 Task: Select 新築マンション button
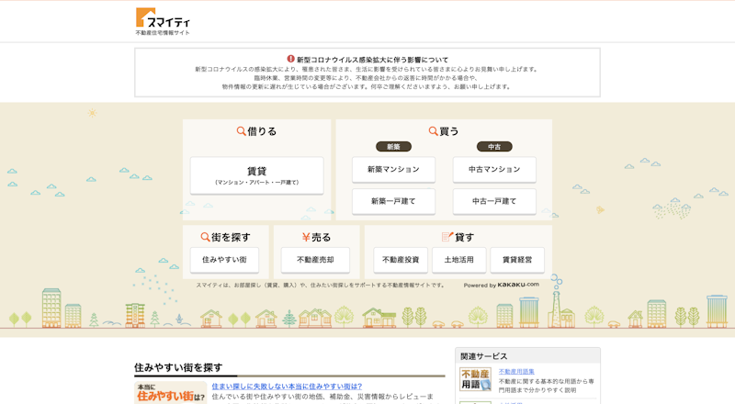click(x=393, y=170)
